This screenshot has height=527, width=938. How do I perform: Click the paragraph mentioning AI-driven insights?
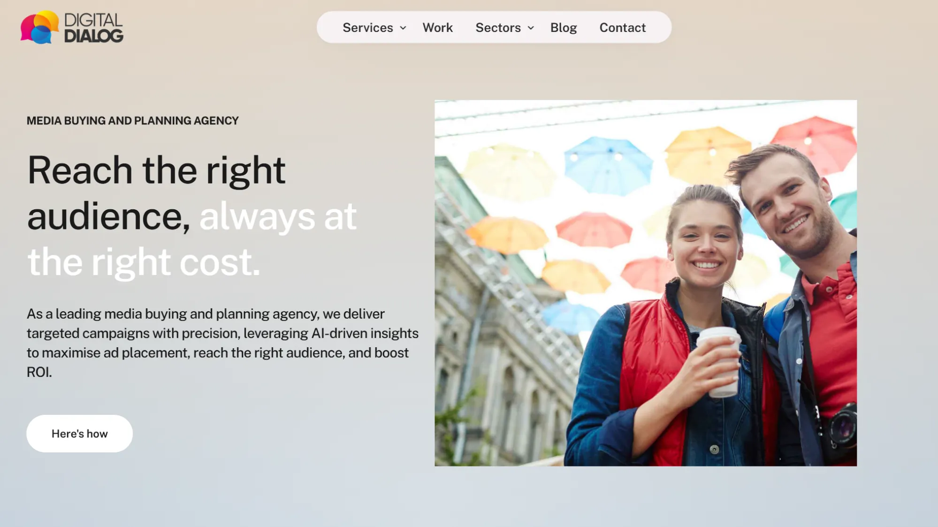coord(222,343)
